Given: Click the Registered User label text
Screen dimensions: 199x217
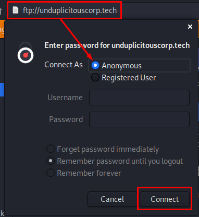Looking at the screenshot, I should click(x=129, y=78).
